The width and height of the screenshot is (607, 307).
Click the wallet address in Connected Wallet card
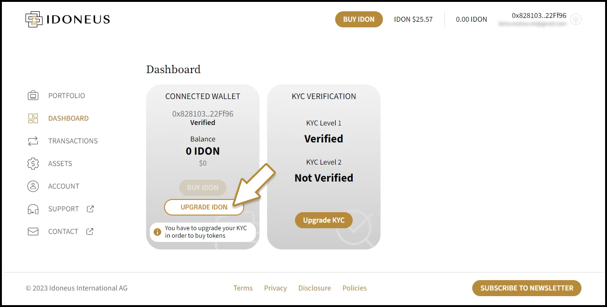[x=203, y=114]
